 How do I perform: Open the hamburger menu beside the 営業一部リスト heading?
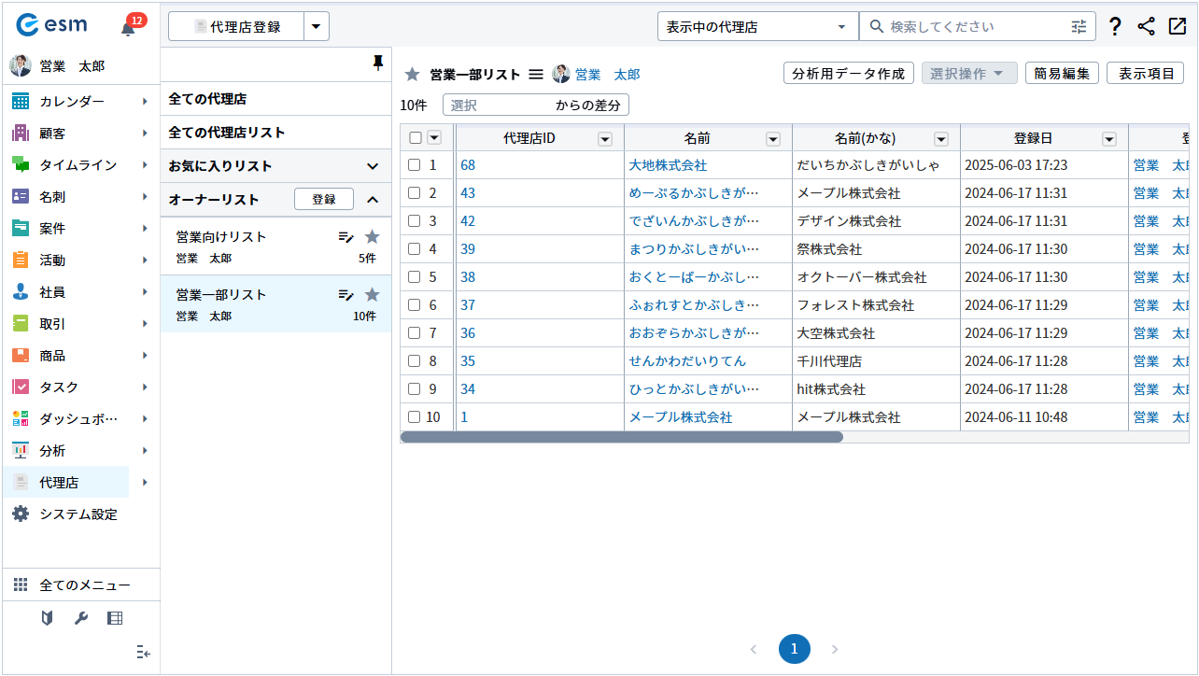tap(536, 74)
